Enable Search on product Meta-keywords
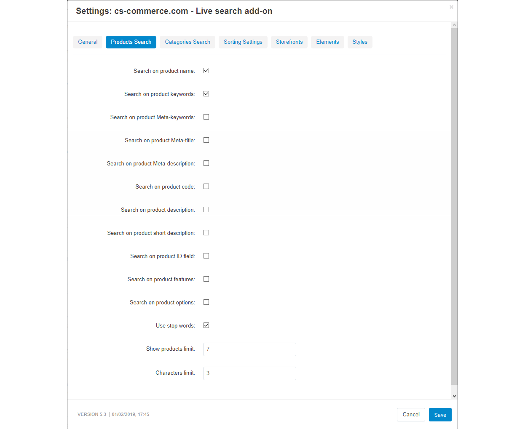The image size is (525, 429). [x=206, y=117]
